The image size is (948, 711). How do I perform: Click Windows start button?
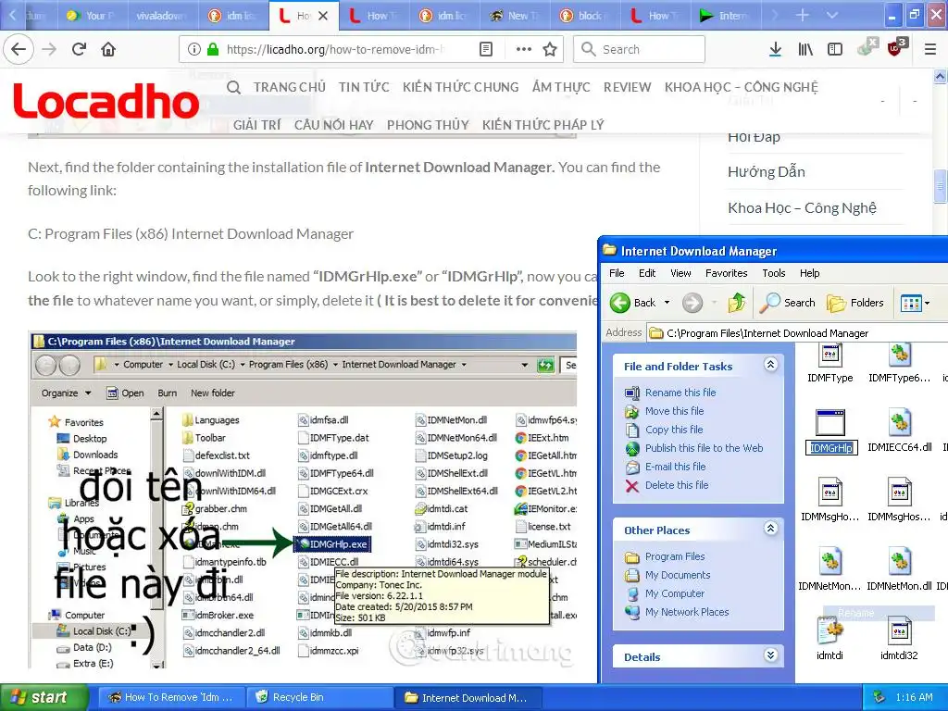click(x=43, y=697)
